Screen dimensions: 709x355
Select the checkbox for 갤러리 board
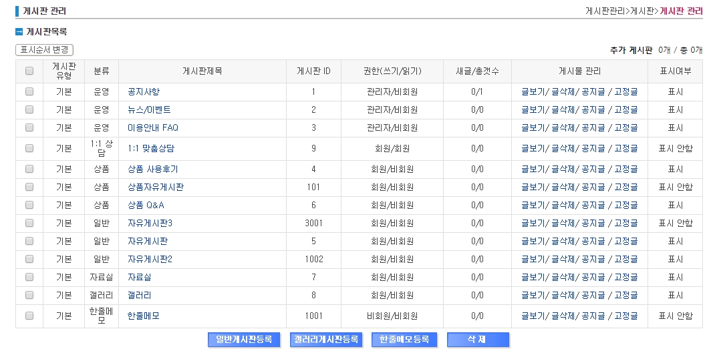coord(29,295)
